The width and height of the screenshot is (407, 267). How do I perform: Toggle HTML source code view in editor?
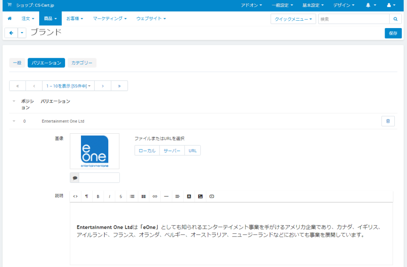click(75, 197)
